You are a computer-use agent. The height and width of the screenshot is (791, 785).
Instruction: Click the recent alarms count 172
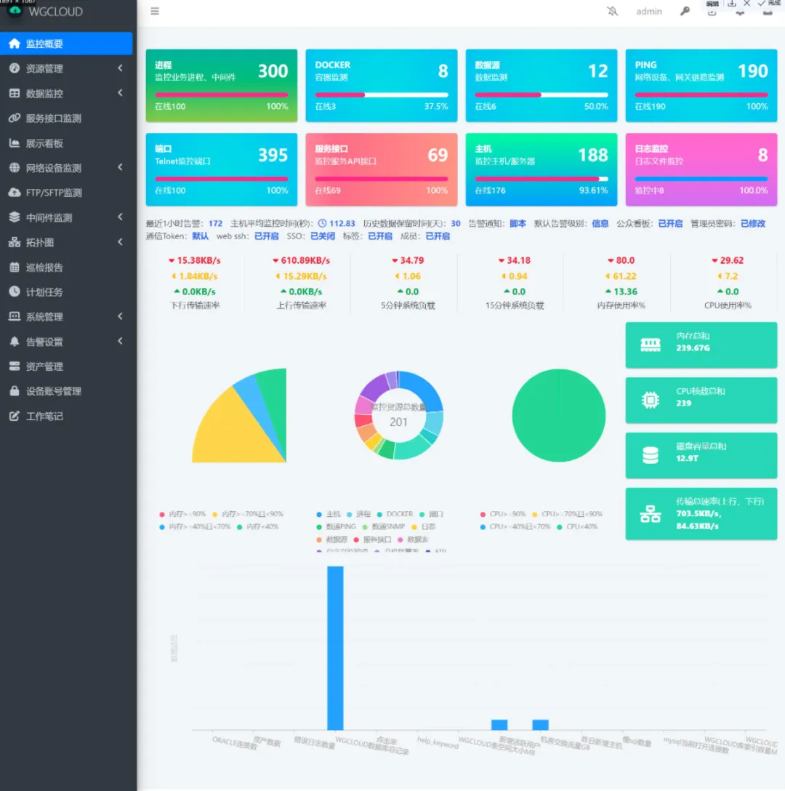click(x=215, y=223)
